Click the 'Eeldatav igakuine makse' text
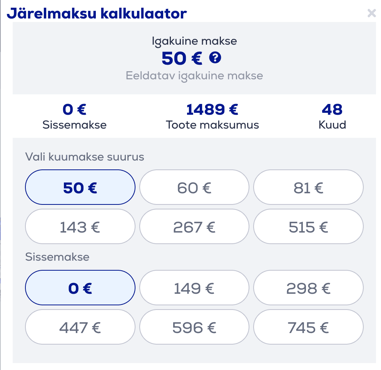The image size is (381, 370). pyautogui.click(x=194, y=75)
